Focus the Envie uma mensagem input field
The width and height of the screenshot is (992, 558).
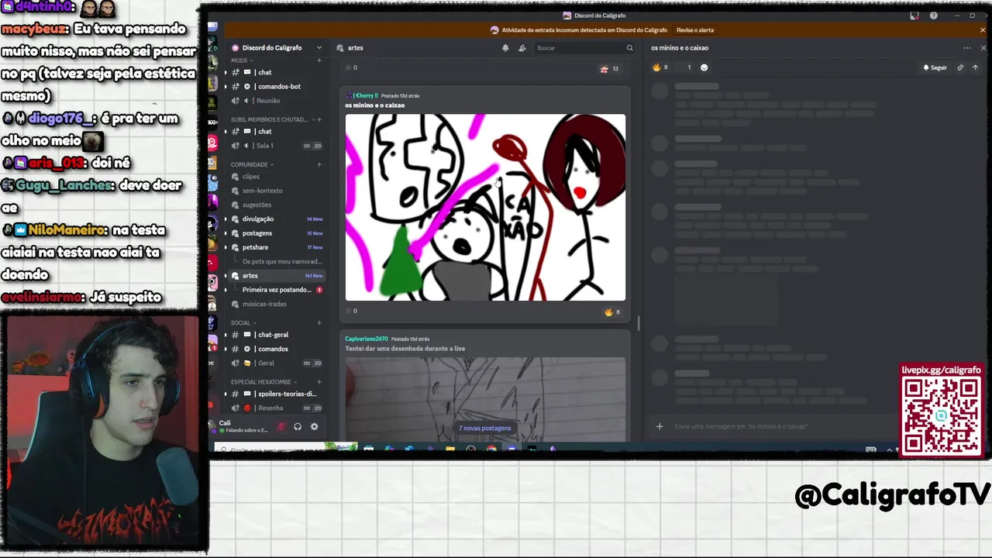(x=783, y=426)
